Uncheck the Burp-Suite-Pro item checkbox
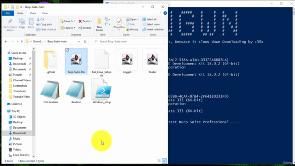This screenshot has width=295, height=166. pyautogui.click(x=67, y=50)
